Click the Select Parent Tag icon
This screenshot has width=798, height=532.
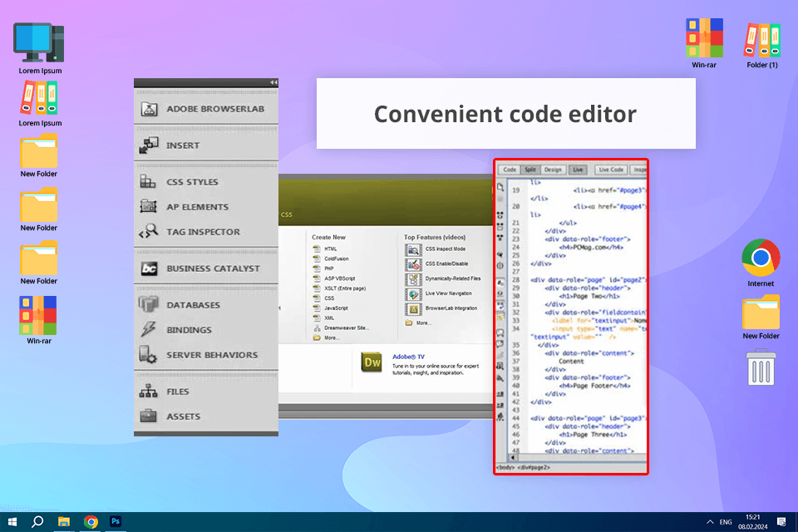coord(500,254)
